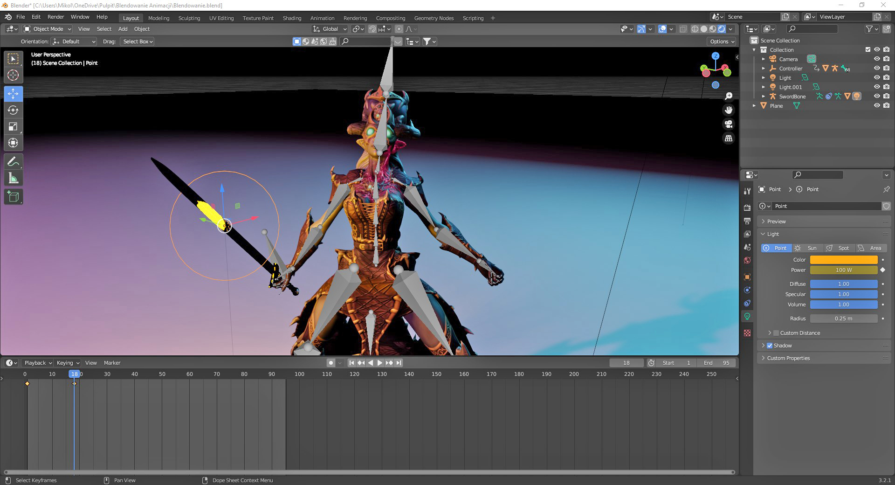Toggle camera view in viewport
895x485 pixels.
[728, 124]
